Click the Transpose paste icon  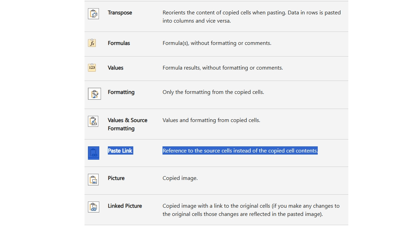pos(93,14)
